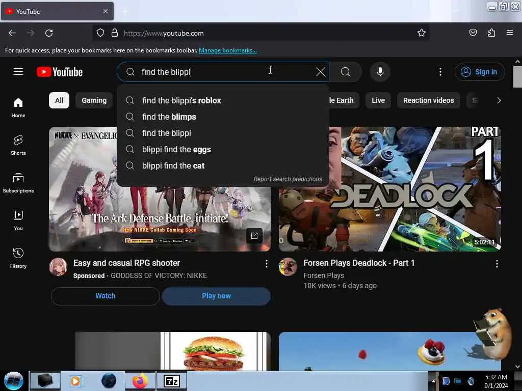Viewport: 522px width, 391px height.
Task: Open the Pocket save icon
Action: [x=473, y=33]
